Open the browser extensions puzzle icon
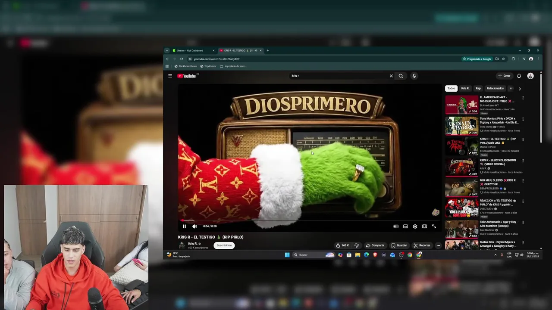Screen dimensions: 552x310 513,59
